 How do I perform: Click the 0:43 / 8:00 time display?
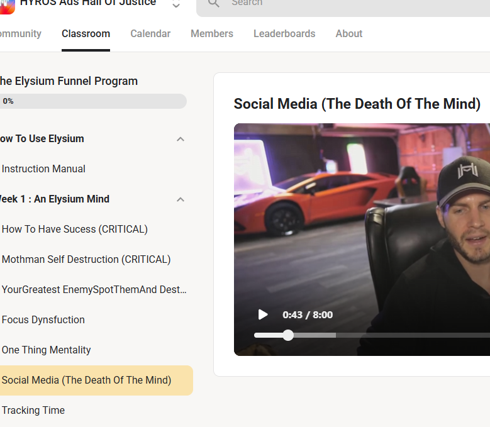(308, 315)
